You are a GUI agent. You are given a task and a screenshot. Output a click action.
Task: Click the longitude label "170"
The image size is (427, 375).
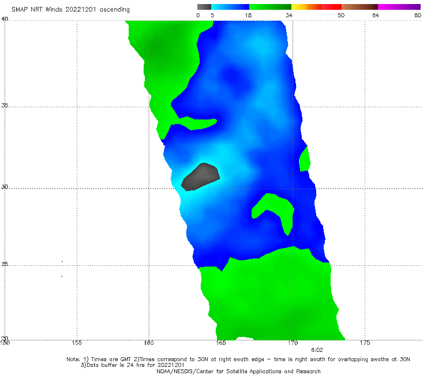293,343
